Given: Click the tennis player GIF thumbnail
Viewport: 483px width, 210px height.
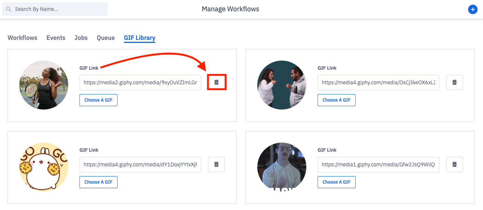Looking at the screenshot, I should click(44, 85).
